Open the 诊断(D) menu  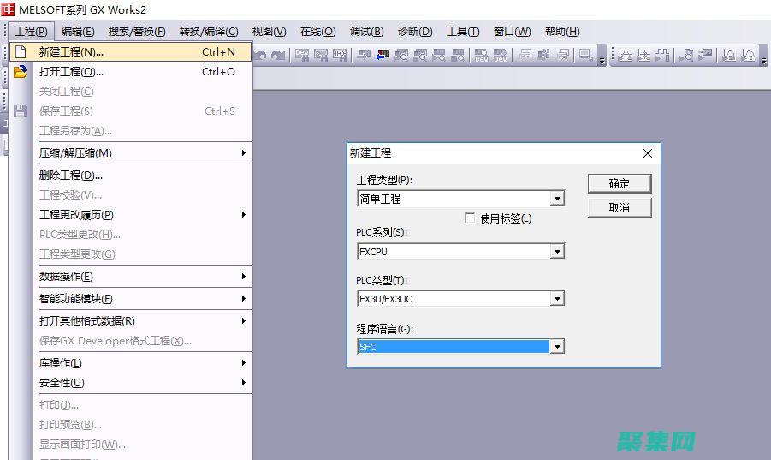(x=415, y=32)
